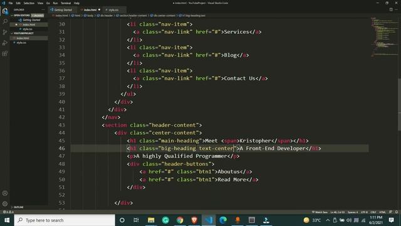
Task: Open the Accounts menu icon
Action: [5, 193]
